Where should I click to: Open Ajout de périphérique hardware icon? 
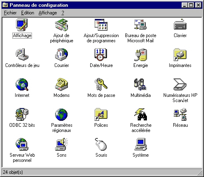pyautogui.click(x=61, y=25)
